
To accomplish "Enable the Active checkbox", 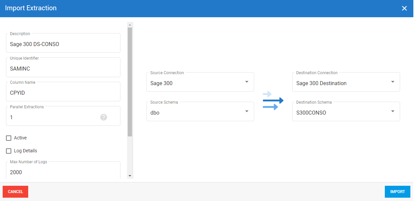I will point(9,138).
